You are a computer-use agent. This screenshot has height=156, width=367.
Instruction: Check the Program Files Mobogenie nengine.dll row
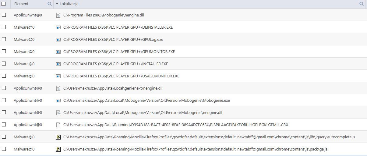point(4,15)
